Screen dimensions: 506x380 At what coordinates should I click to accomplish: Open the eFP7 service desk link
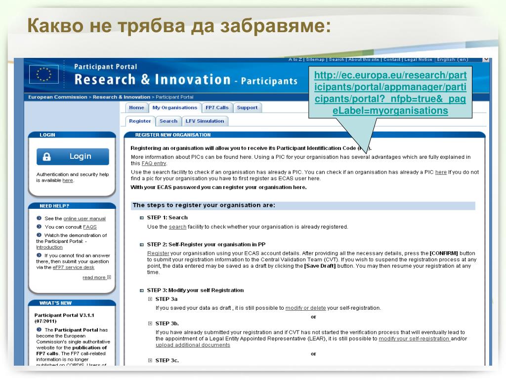(x=74, y=267)
